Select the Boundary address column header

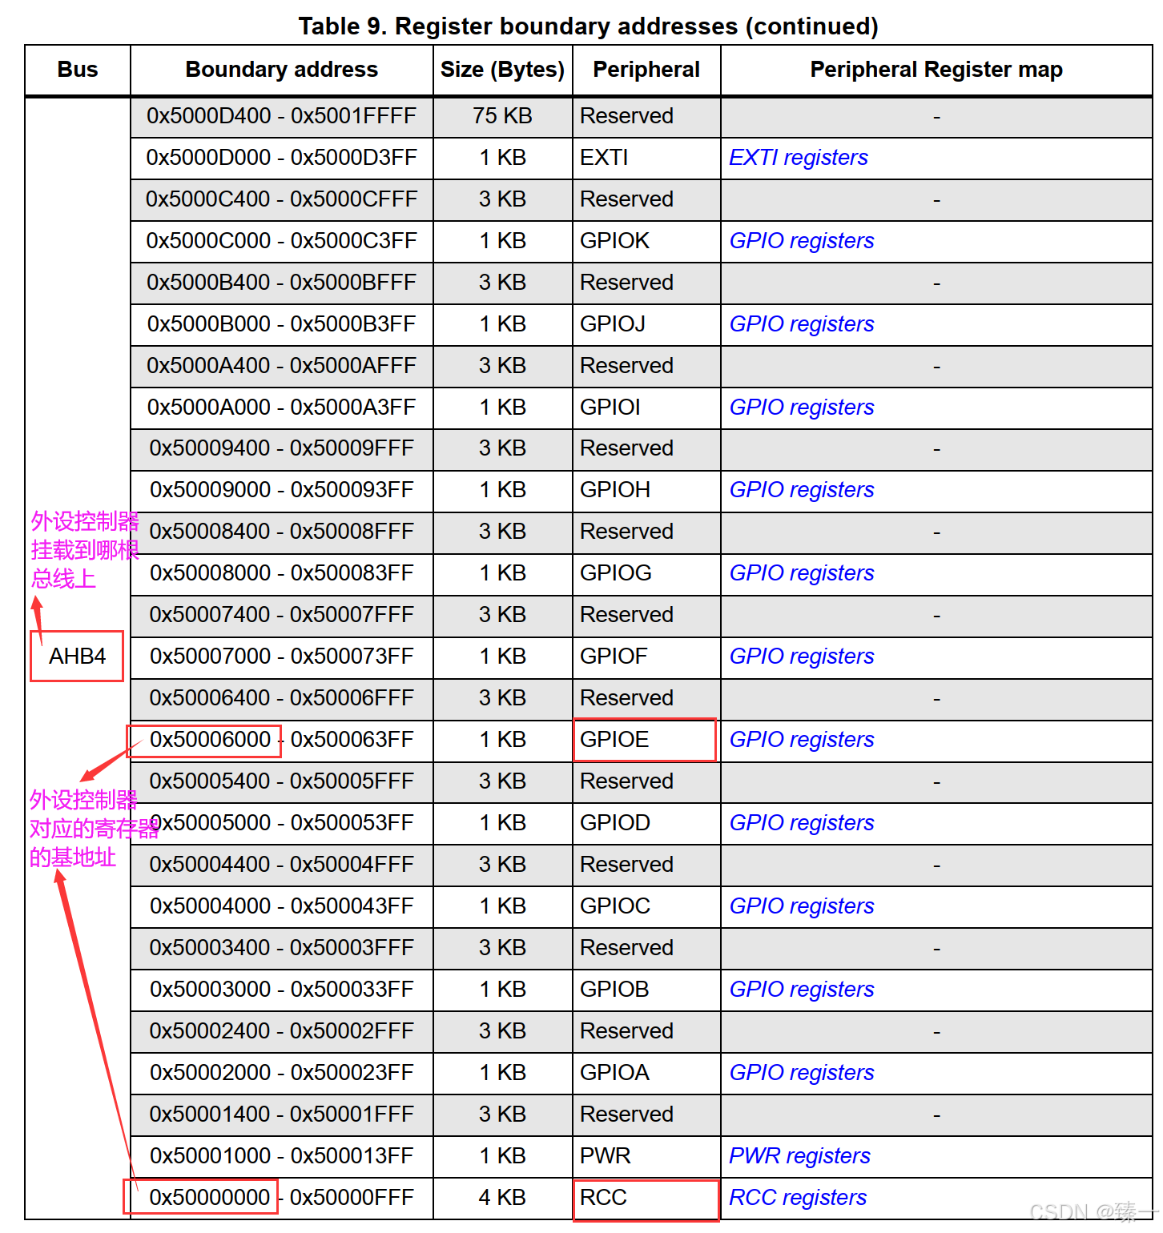(281, 70)
